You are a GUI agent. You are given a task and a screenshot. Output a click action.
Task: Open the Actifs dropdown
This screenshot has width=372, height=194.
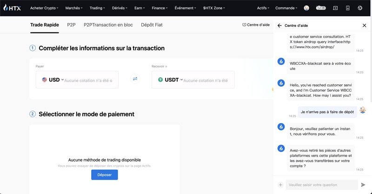263,8
